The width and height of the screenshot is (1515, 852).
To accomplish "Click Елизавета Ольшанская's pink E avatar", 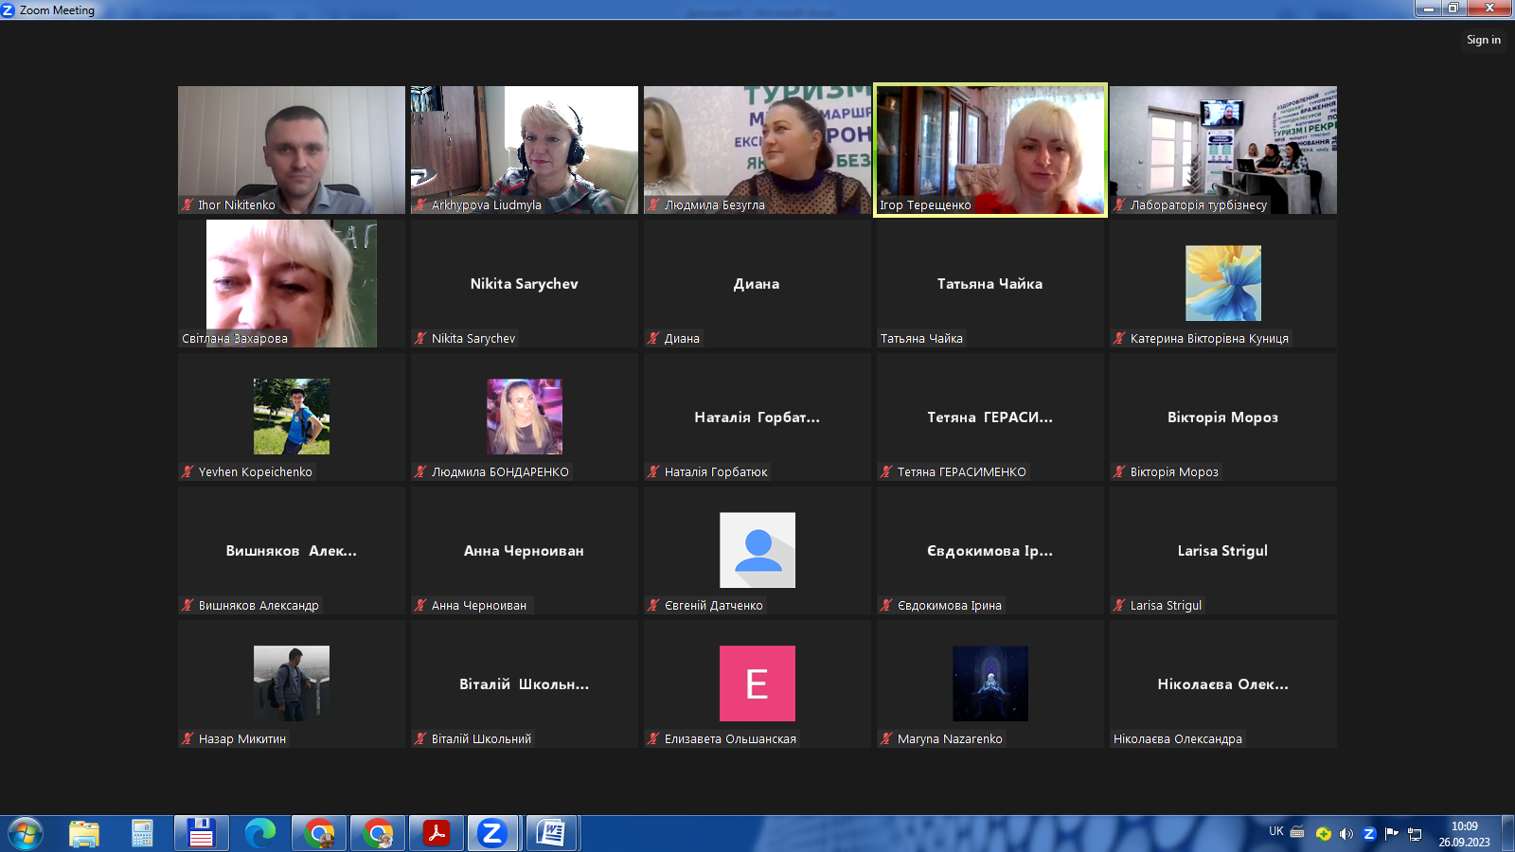I will pos(757,683).
